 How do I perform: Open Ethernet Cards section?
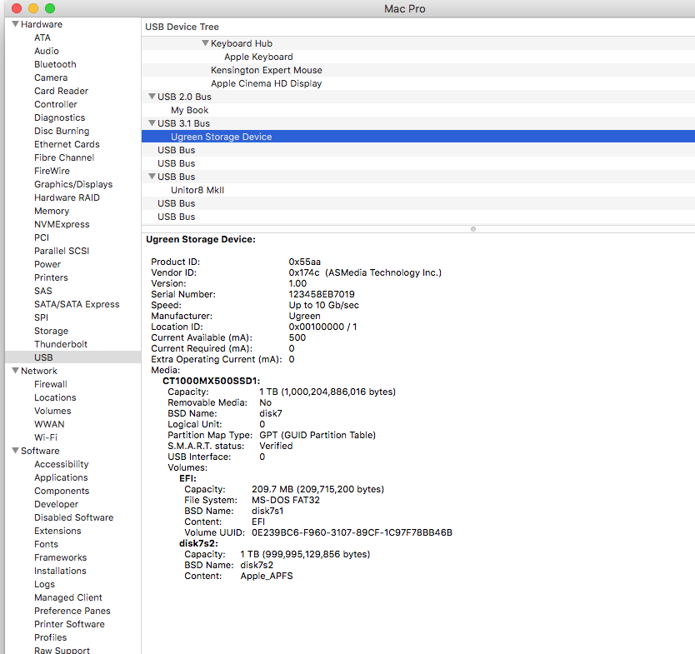[67, 144]
